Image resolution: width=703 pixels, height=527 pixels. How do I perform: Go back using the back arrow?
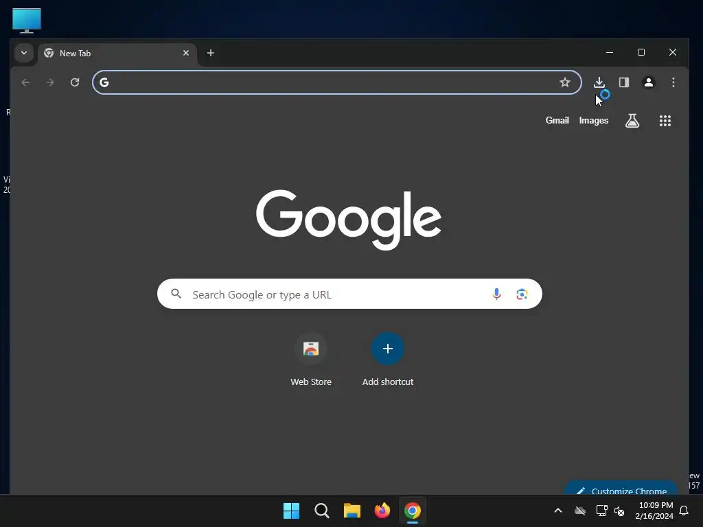[x=25, y=82]
